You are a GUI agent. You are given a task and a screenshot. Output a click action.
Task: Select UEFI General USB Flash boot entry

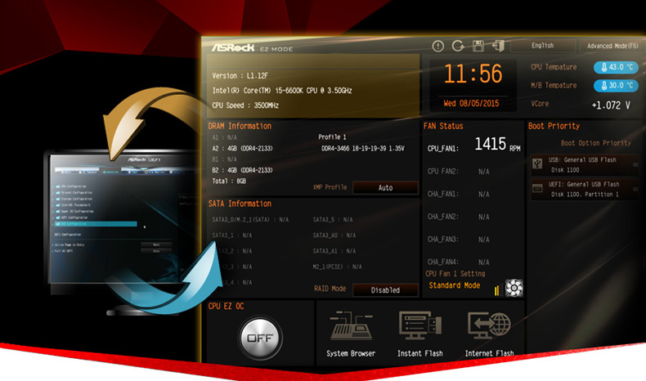584,190
